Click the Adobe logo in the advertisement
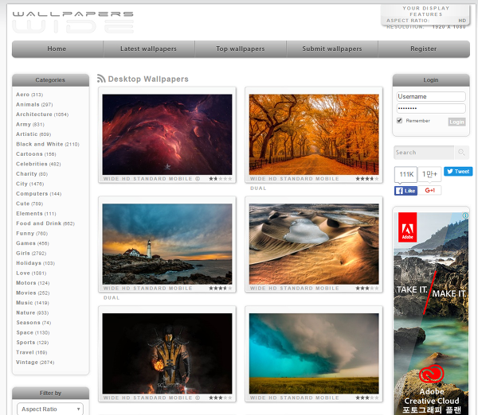The height and width of the screenshot is (415, 478). [x=407, y=227]
